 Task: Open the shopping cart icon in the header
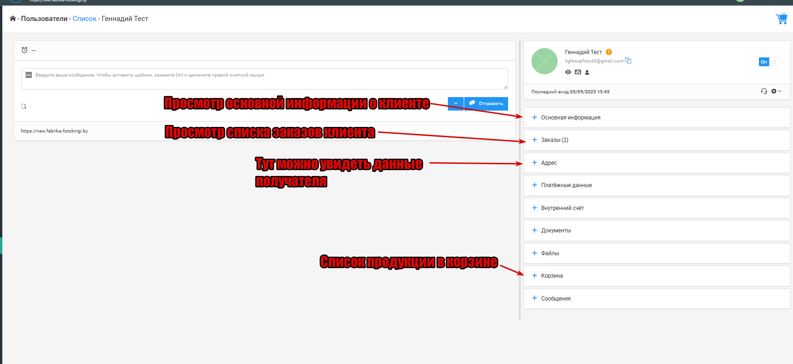tap(782, 19)
